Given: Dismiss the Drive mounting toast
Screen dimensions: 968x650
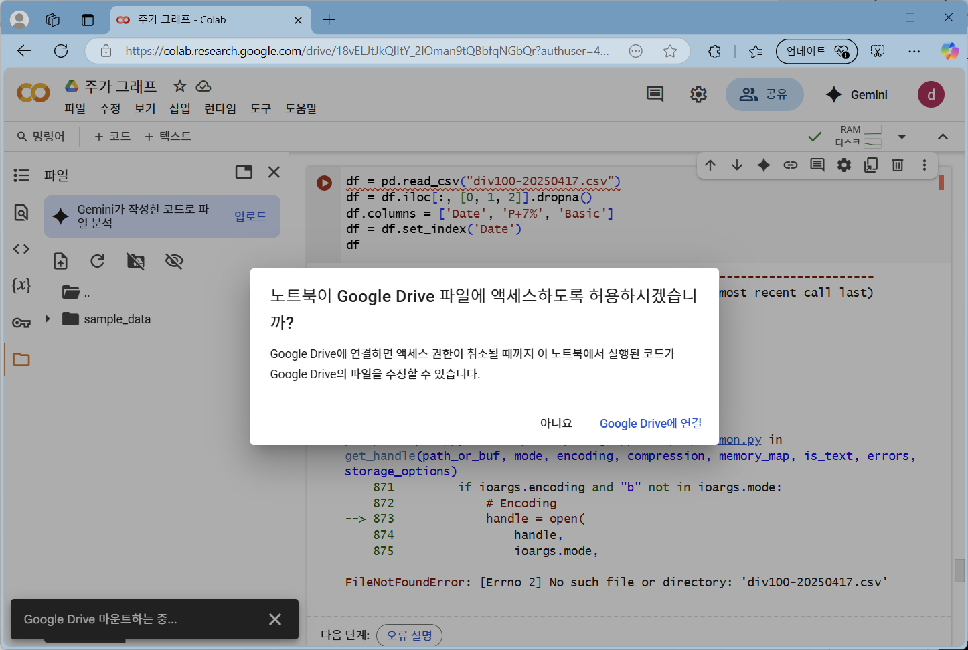Looking at the screenshot, I should [275, 619].
